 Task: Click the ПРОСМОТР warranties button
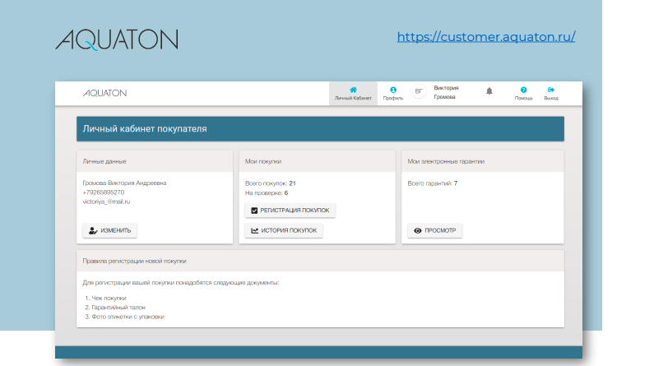coord(434,230)
